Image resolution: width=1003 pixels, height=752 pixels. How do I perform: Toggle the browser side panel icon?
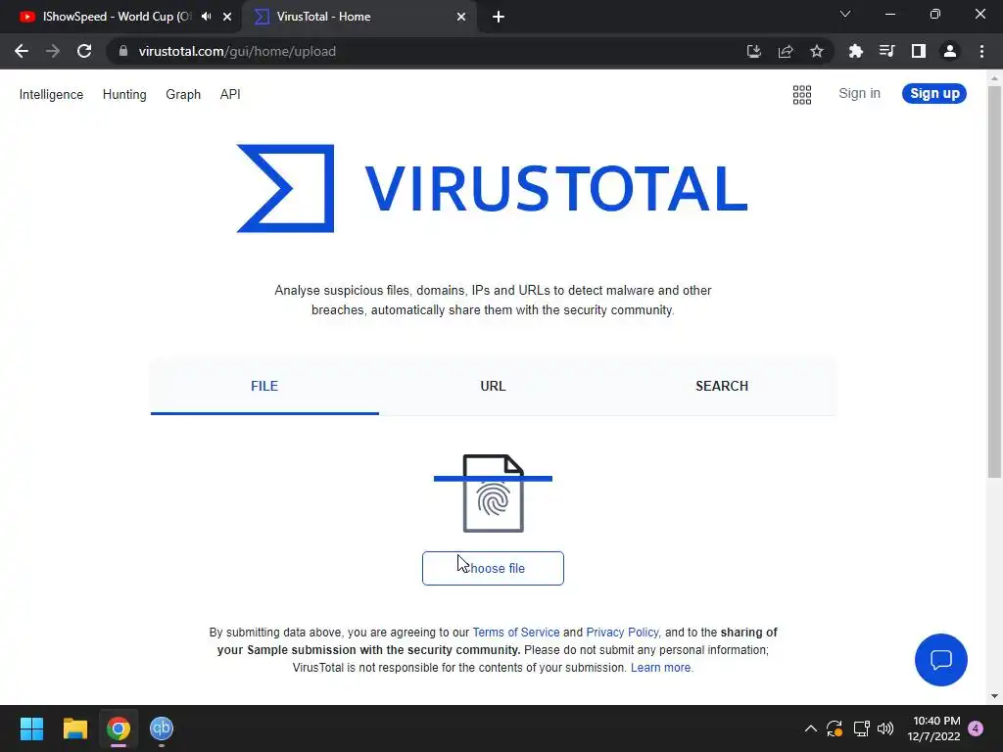coord(919,51)
